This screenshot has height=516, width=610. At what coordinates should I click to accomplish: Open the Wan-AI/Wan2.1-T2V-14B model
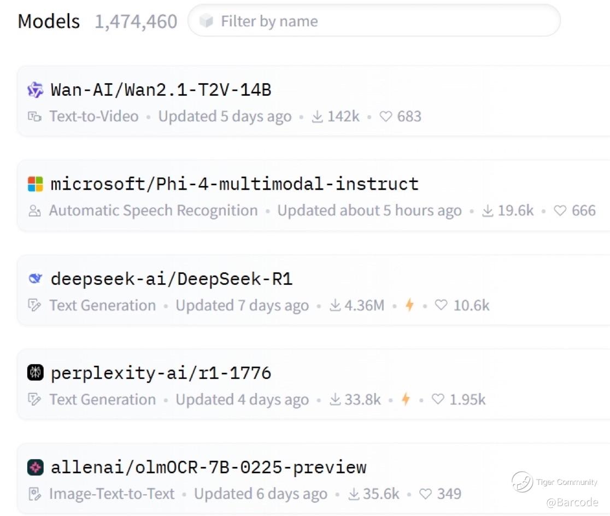coord(161,90)
